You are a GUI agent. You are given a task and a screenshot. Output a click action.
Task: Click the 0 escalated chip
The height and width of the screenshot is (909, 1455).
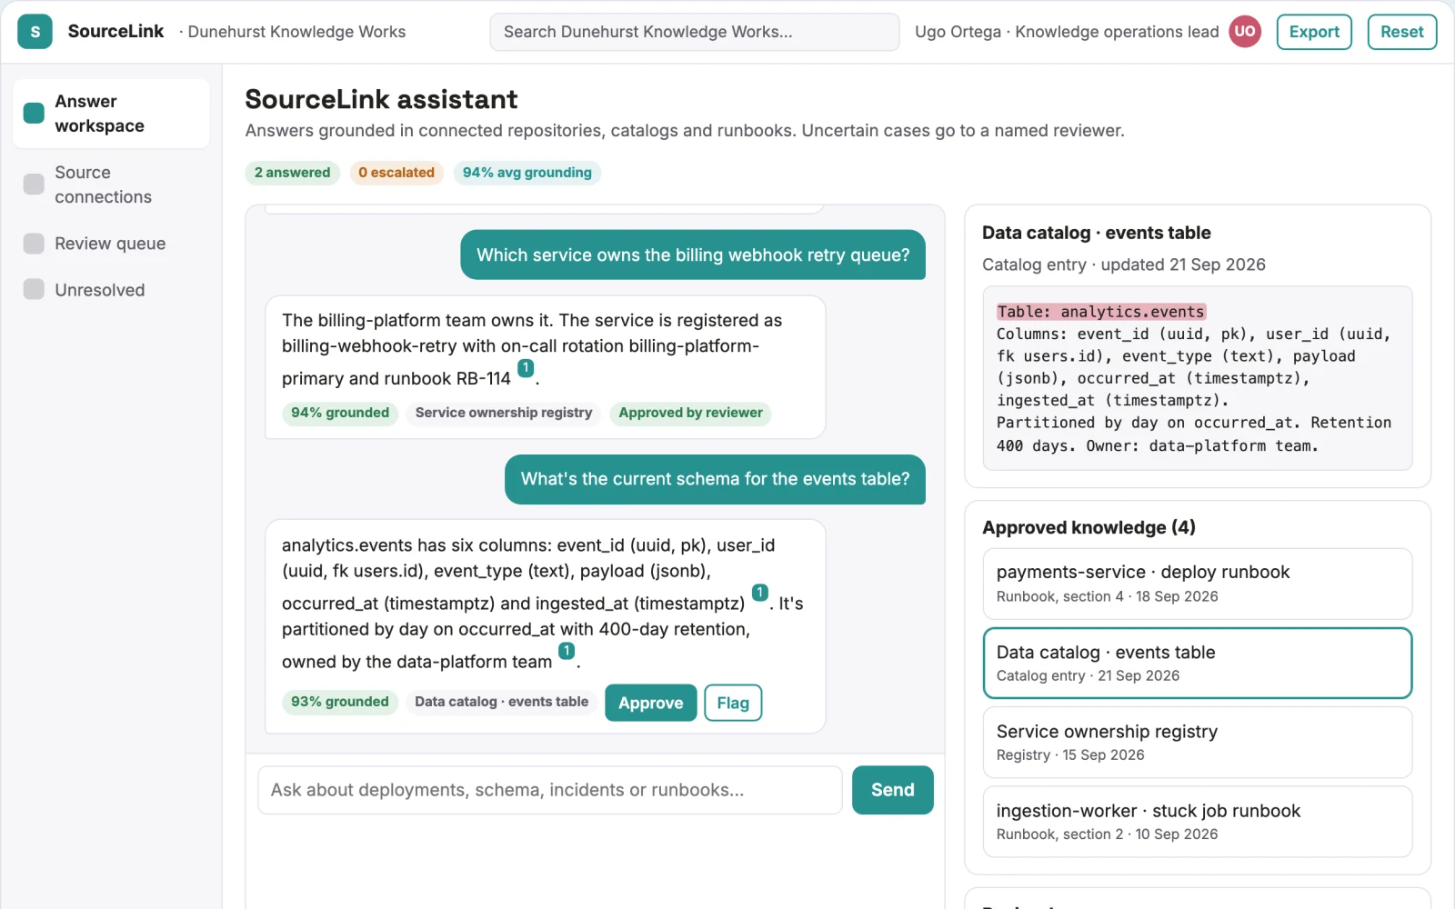[396, 173]
